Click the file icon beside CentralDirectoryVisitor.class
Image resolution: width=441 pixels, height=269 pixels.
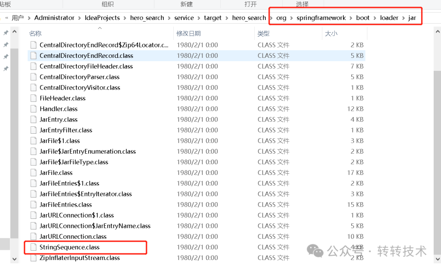pos(33,88)
